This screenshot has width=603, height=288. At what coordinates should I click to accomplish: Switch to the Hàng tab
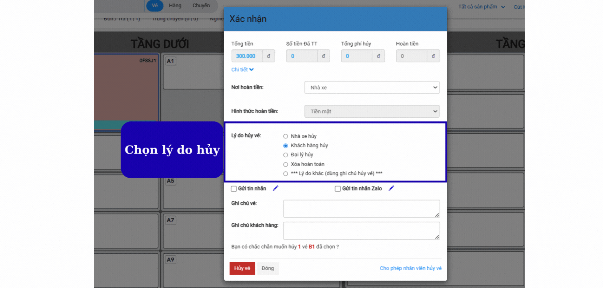(x=175, y=5)
